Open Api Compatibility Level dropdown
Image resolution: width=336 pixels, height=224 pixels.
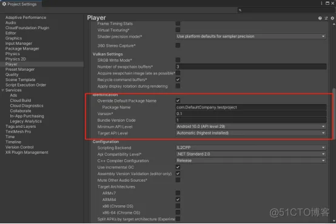(x=251, y=154)
